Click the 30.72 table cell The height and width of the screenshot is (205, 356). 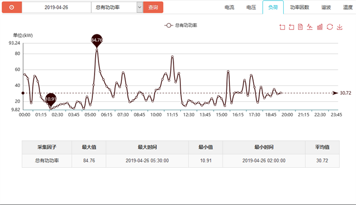322,161
